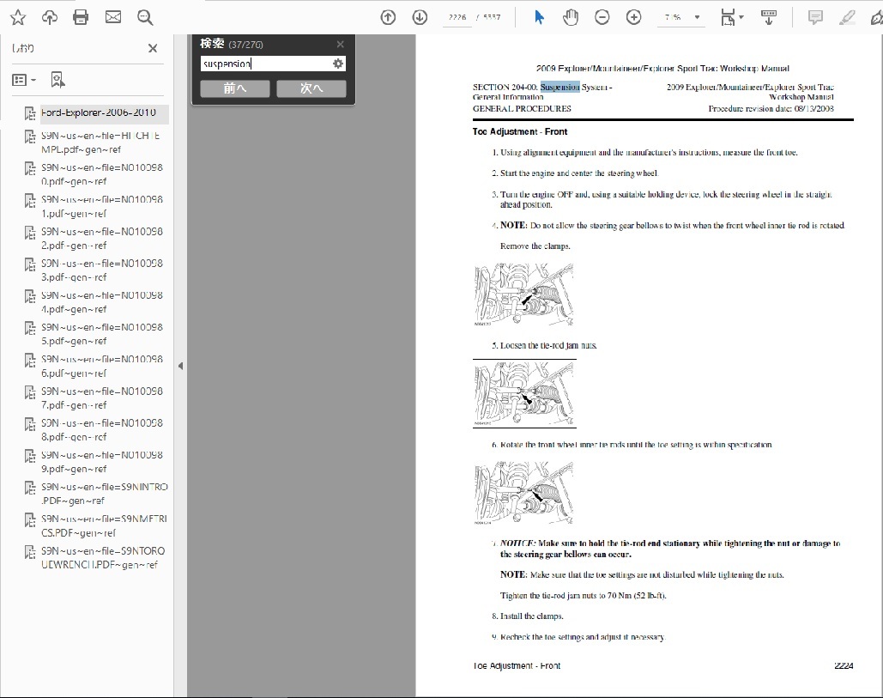The width and height of the screenshot is (883, 698).
Task: Open bookmark N0100984.pdf~gen~ref
Action: click(x=102, y=302)
